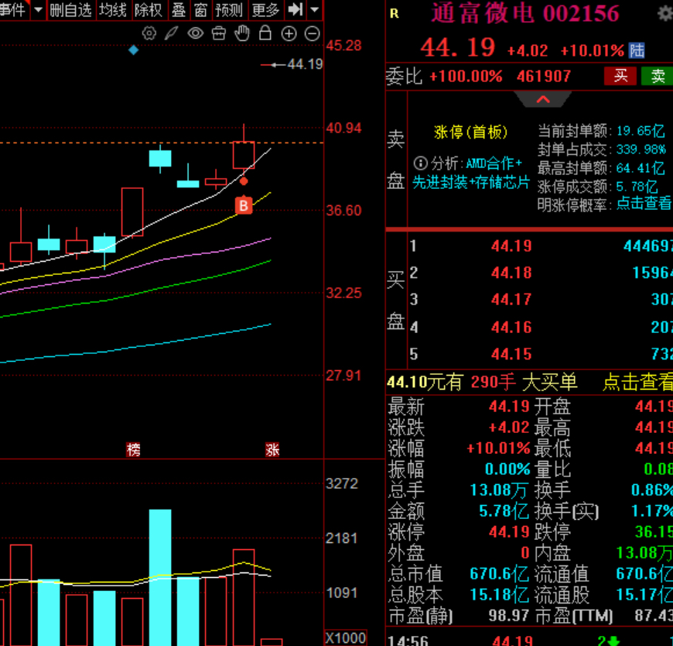The image size is (673, 646).
Task: Click the 跌停 36.15 value
Action: tap(653, 531)
